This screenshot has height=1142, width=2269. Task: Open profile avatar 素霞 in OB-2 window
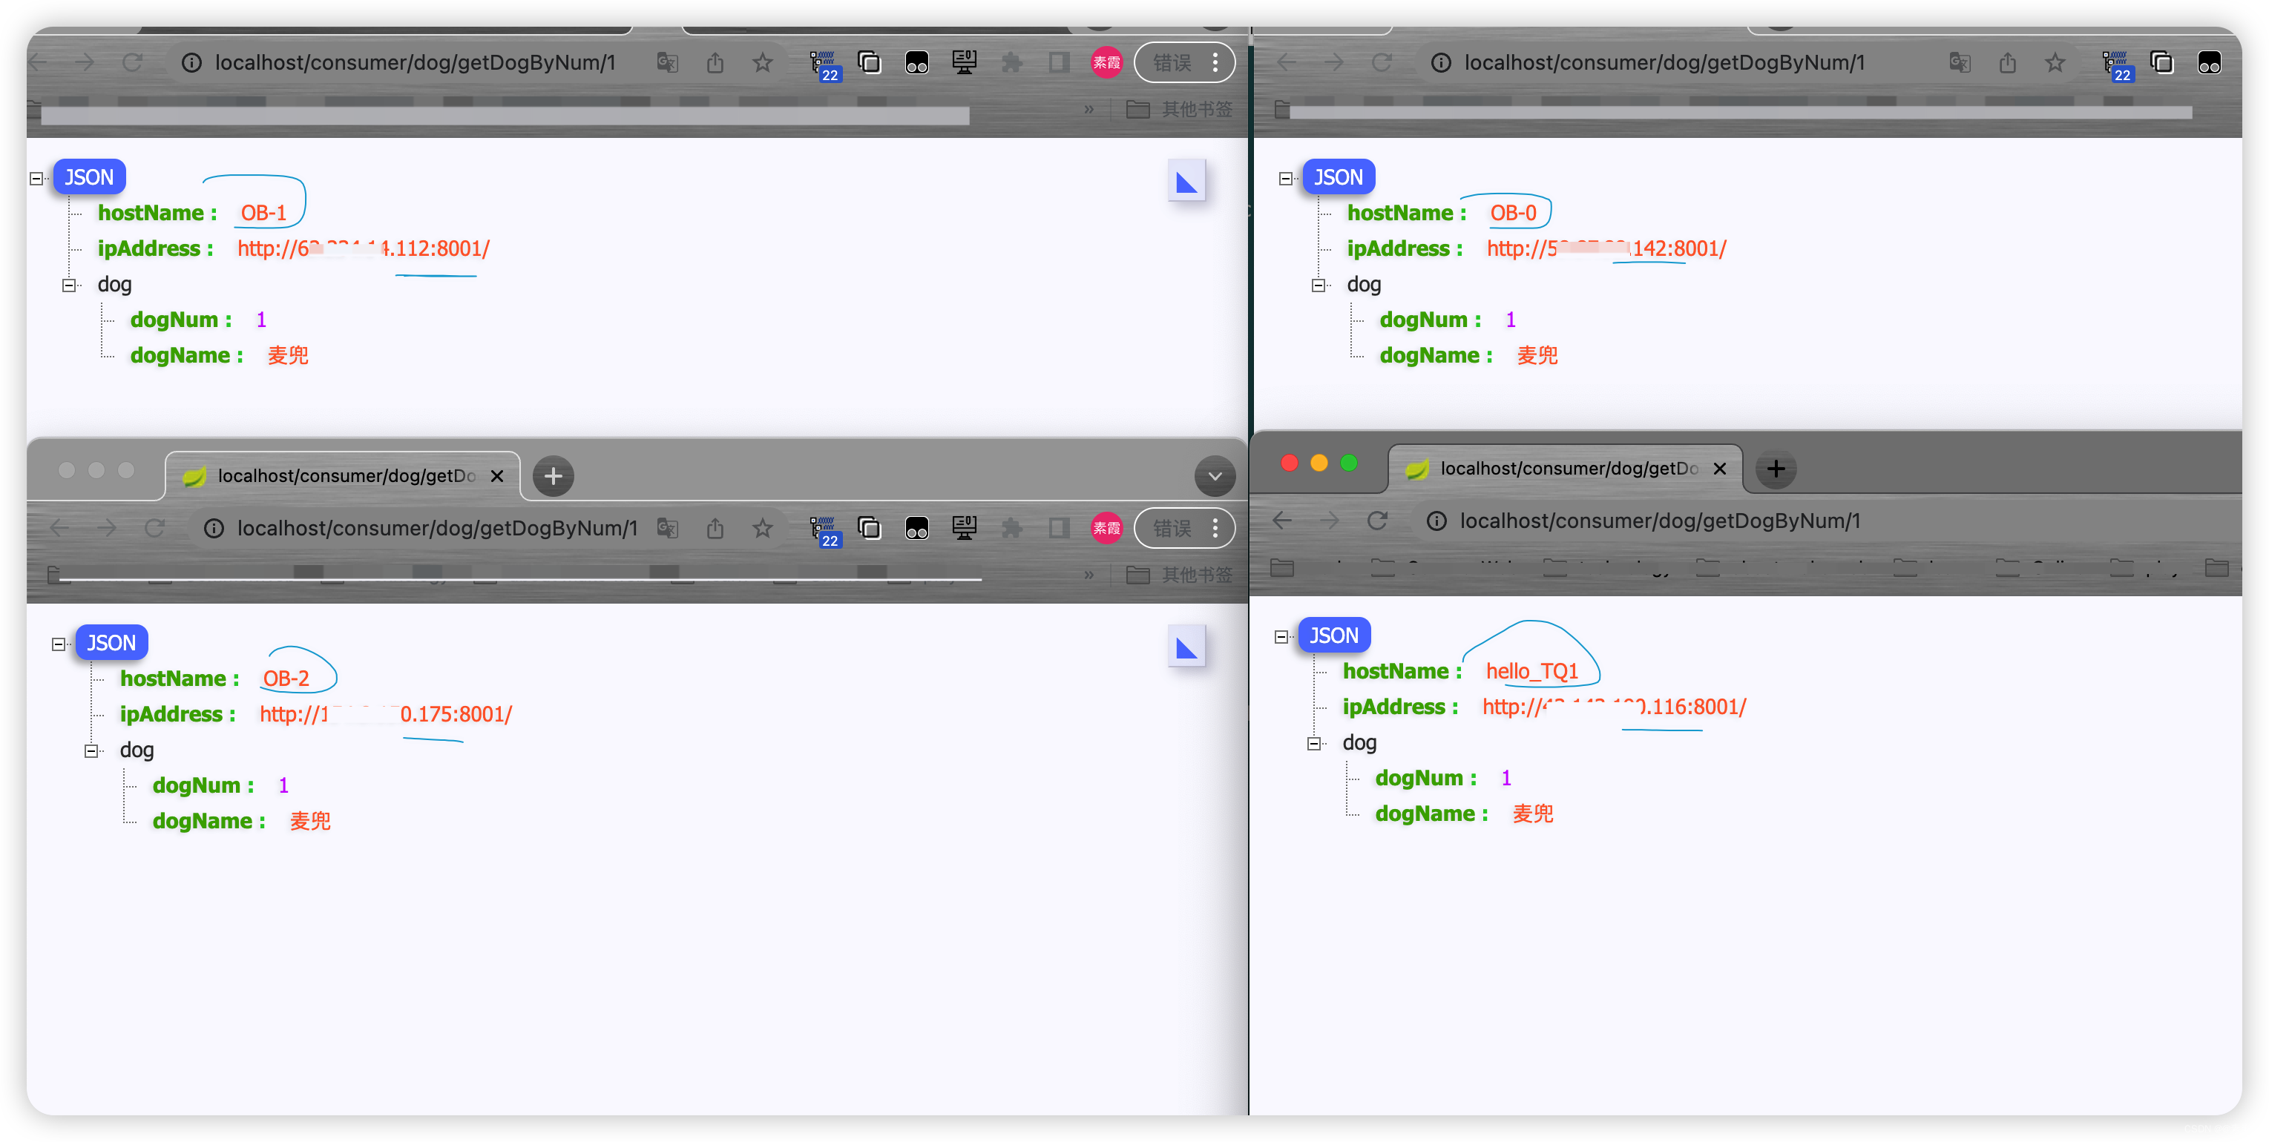point(1106,528)
